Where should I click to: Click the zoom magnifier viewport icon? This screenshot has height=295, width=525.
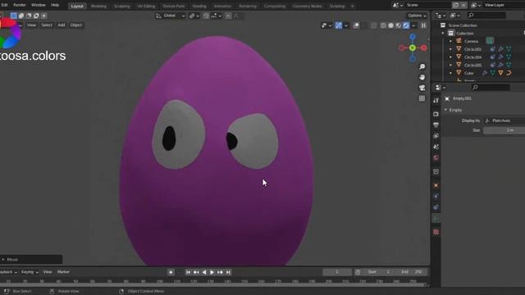coord(422,67)
